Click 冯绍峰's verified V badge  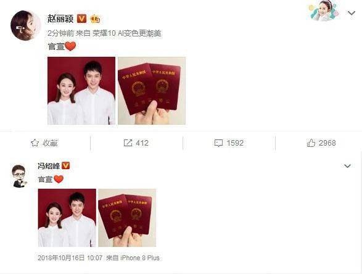click(66, 165)
